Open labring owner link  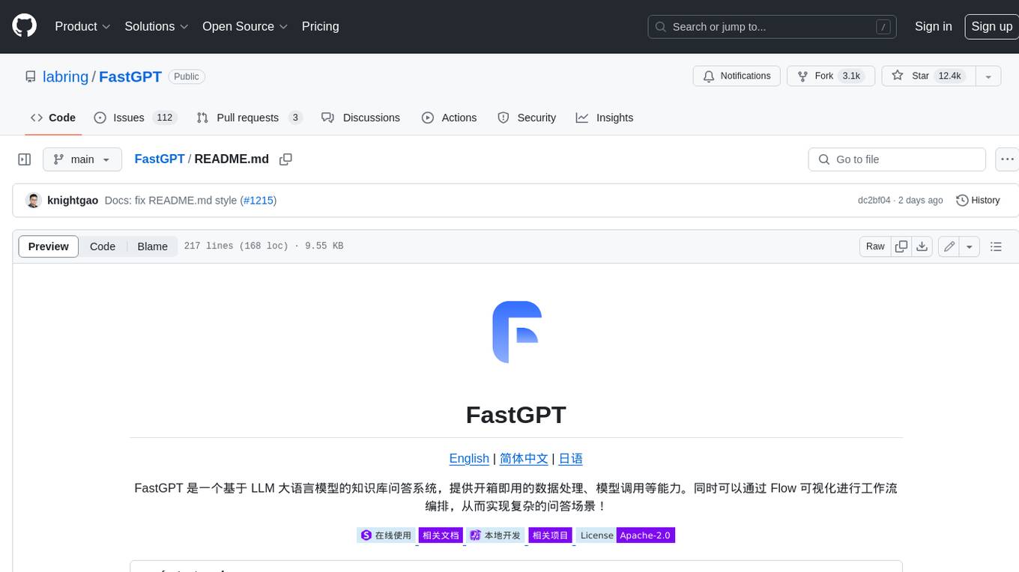tap(66, 76)
